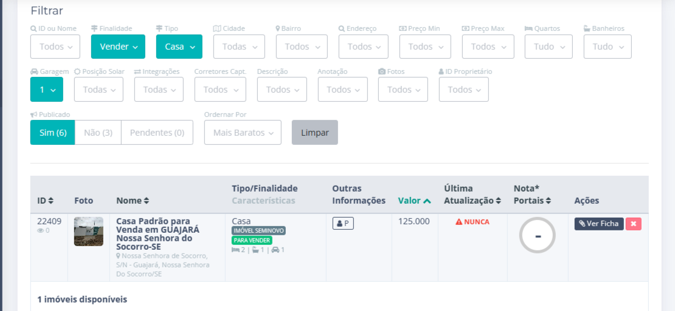Image resolution: width=675 pixels, height=311 pixels.
Task: Click the proprietário 'P' badge icon
Action: click(343, 223)
